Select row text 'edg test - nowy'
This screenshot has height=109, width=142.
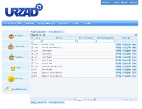pyautogui.click(x=48, y=44)
